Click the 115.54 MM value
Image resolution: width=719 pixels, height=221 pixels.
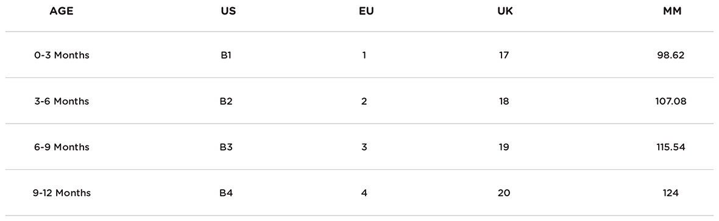click(671, 147)
